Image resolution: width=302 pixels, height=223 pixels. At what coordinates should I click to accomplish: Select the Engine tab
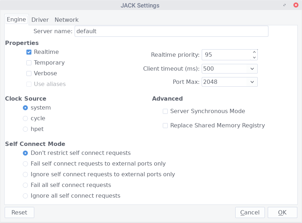16,19
